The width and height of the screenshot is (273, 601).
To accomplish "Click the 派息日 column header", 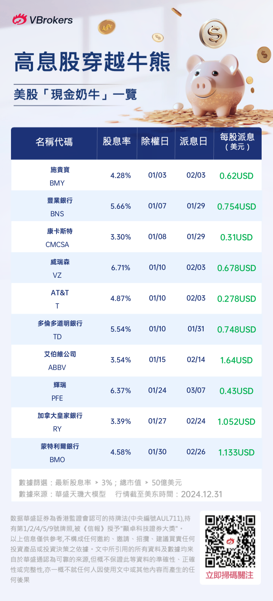I will [x=194, y=142].
